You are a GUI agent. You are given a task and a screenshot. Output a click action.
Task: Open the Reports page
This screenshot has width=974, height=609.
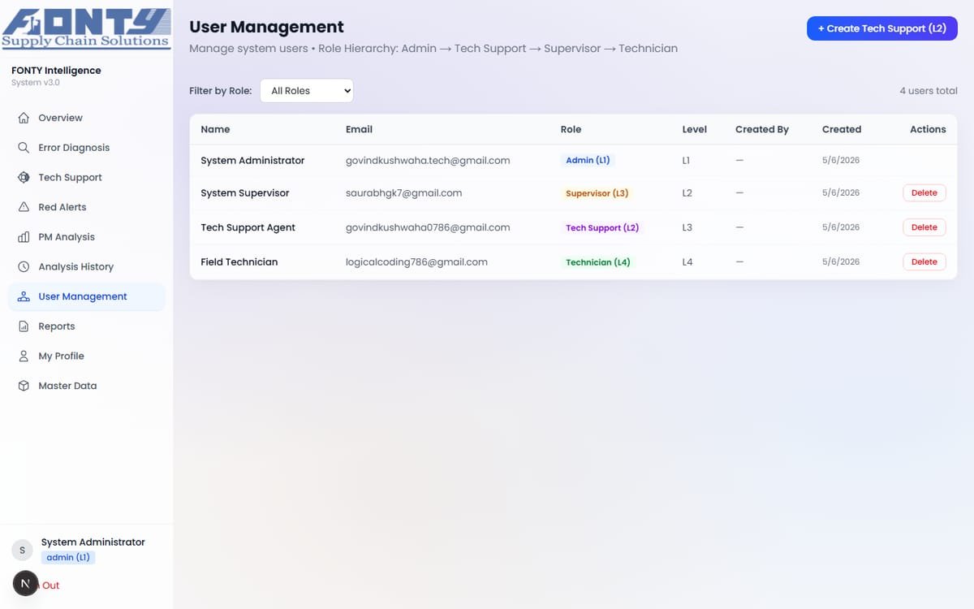[86, 326]
